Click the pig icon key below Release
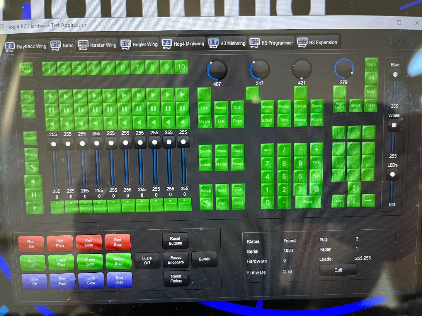422x316 pixels. [32, 168]
